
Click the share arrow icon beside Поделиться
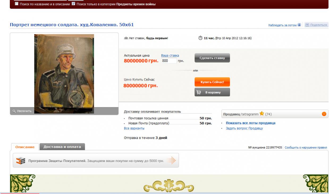307,25
